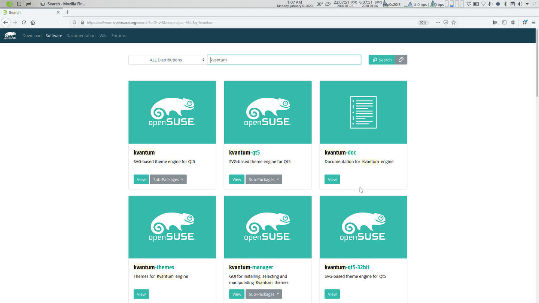Open the kvantum-doc title link
539x303 pixels.
340,153
